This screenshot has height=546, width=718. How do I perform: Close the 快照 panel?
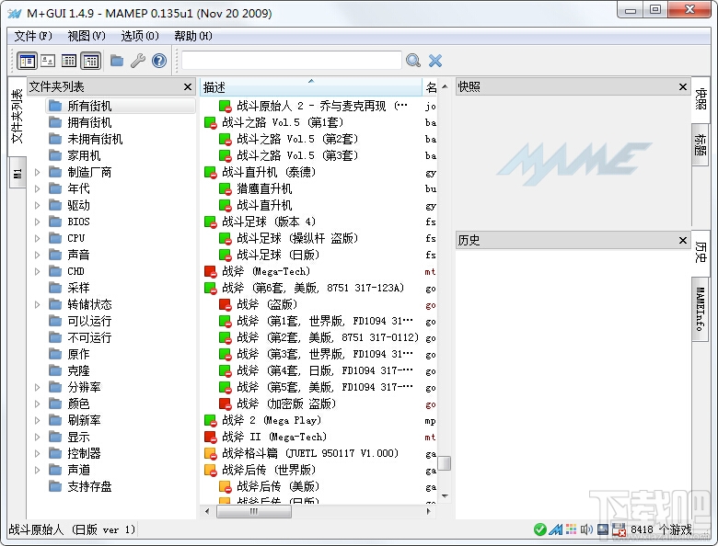pyautogui.click(x=683, y=87)
